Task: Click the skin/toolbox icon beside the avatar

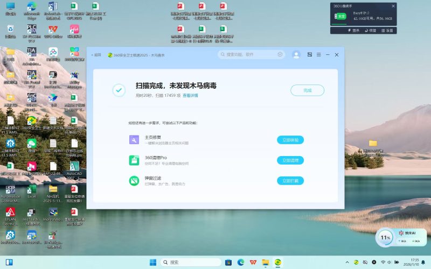Action: (310, 54)
